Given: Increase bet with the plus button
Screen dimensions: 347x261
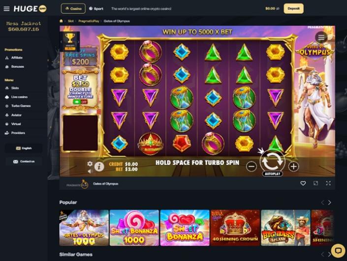Looking at the screenshot, I should [294, 166].
